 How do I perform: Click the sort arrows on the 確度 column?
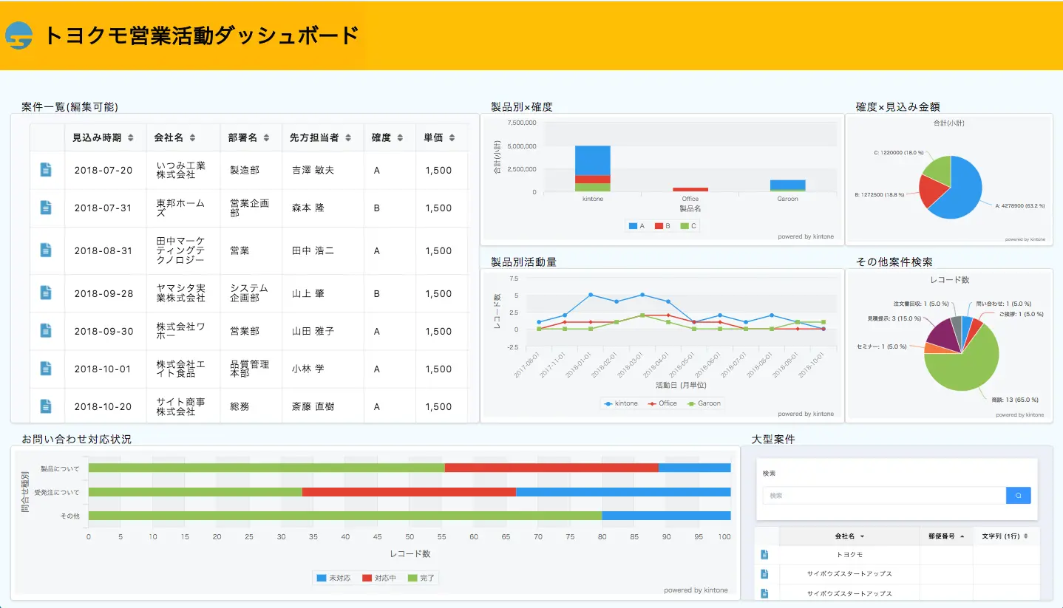point(402,137)
